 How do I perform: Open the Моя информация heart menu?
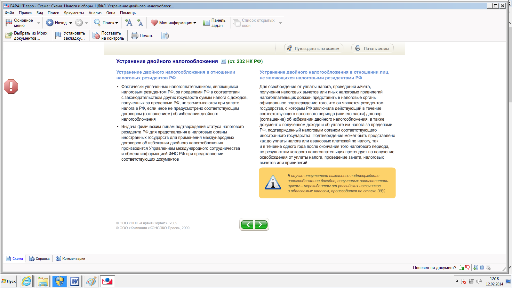173,23
